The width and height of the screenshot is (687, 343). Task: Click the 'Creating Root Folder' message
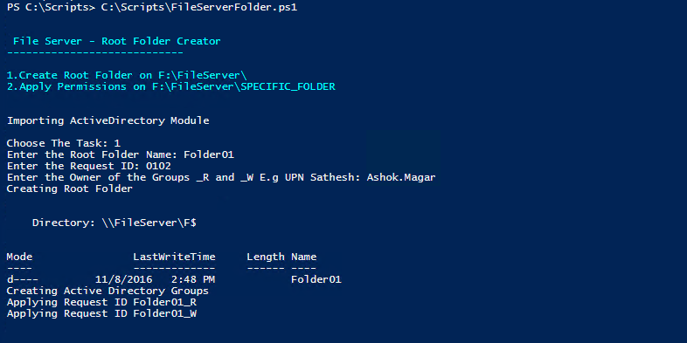(x=70, y=189)
